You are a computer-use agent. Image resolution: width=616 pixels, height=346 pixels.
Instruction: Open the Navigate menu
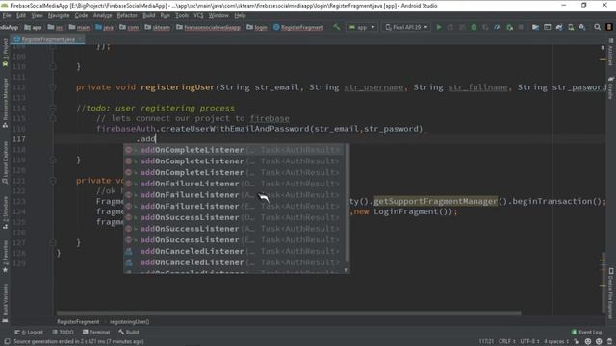click(x=59, y=15)
